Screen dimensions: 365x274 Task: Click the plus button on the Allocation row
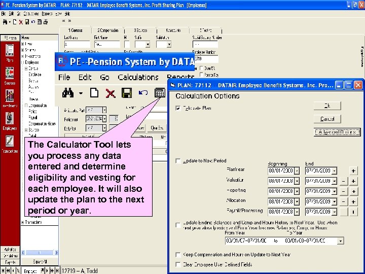tap(353, 201)
